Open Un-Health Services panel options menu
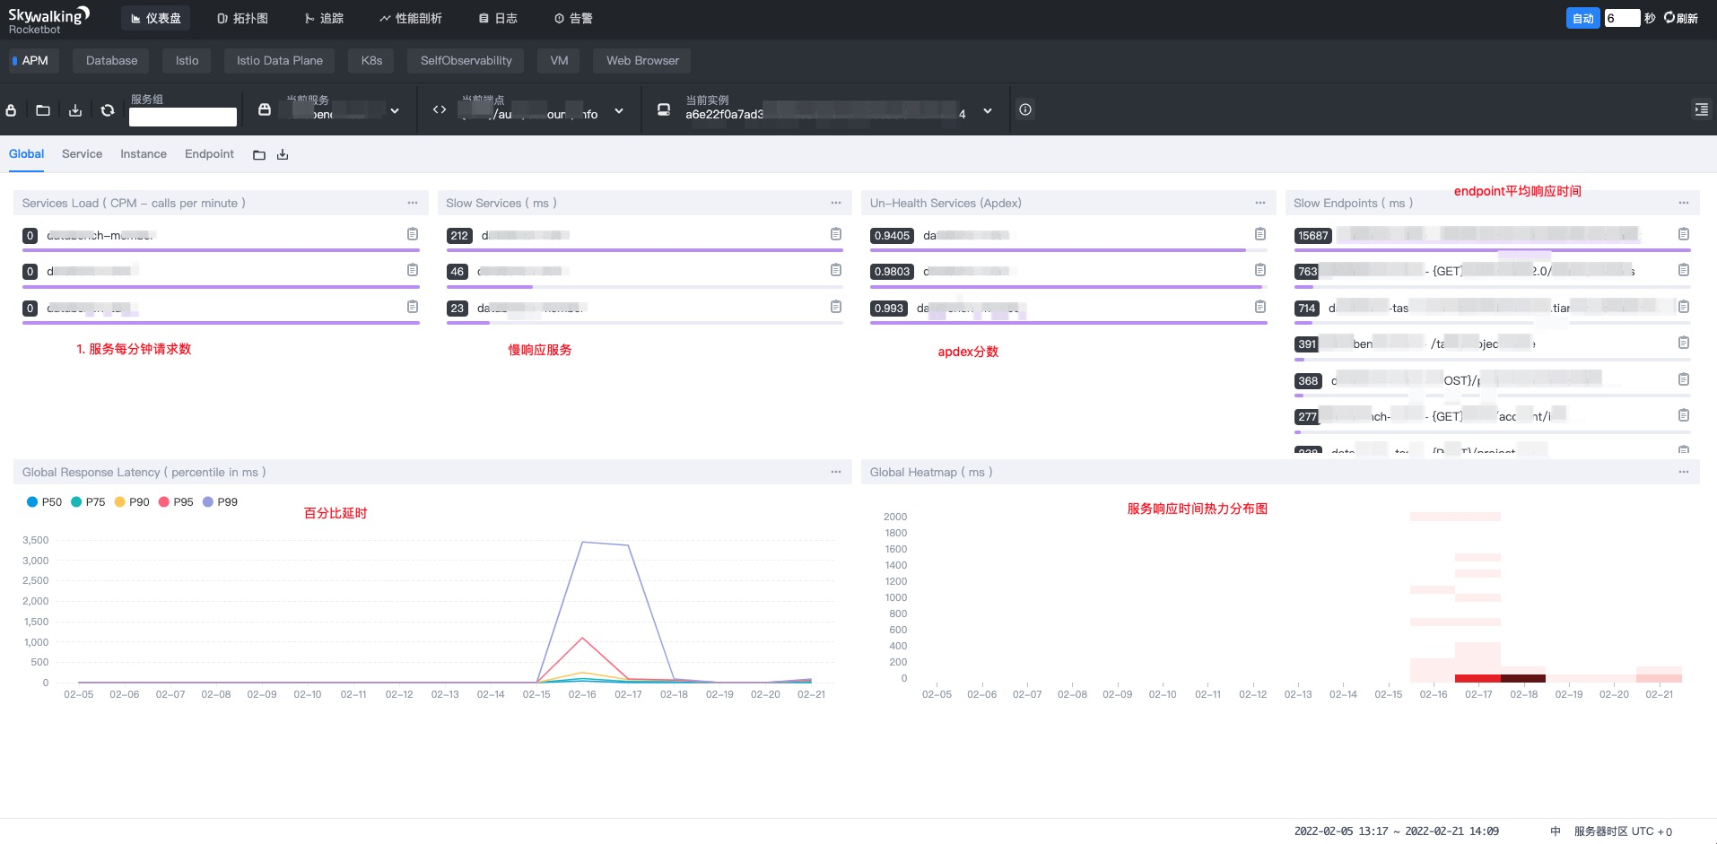The width and height of the screenshot is (1717, 844). (1260, 203)
